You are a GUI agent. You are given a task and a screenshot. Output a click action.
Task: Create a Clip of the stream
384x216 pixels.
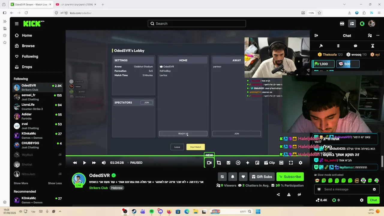coord(269,163)
